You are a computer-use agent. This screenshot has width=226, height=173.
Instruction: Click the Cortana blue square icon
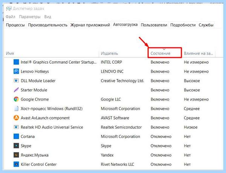16,136
